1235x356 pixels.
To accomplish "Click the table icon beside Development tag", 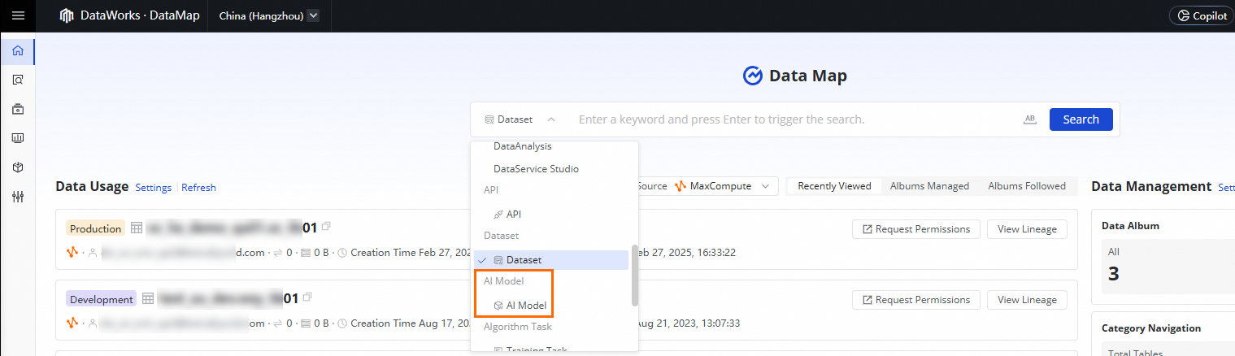I will 148,299.
